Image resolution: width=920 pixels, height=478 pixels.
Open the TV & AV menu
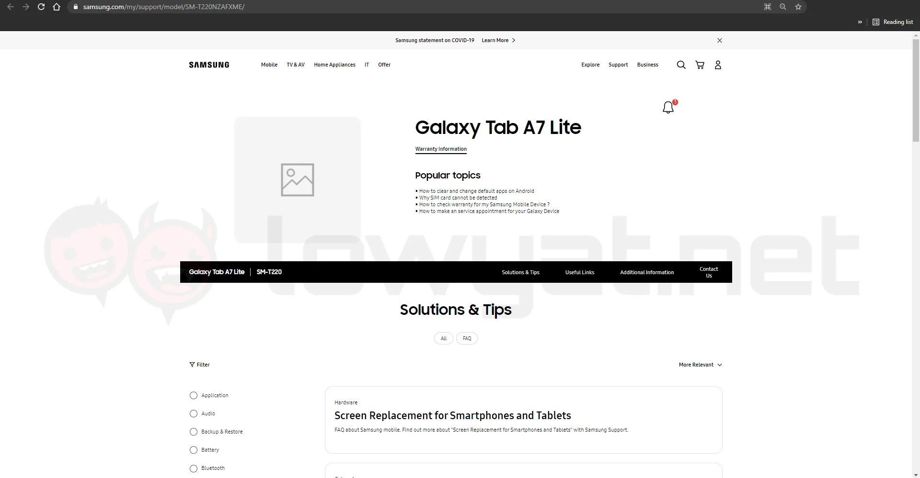click(296, 65)
